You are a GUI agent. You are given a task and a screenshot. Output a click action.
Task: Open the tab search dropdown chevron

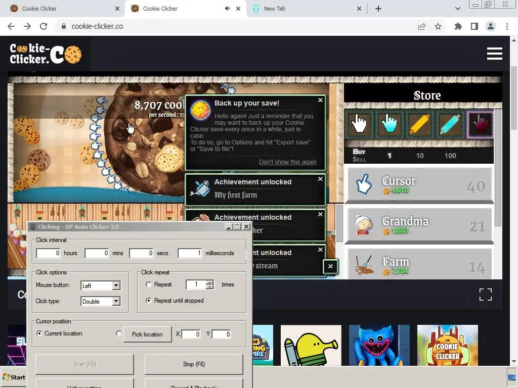pyautogui.click(x=457, y=9)
